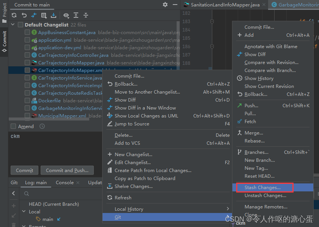Click the Commit button
The image size is (319, 227).
pos(24,171)
